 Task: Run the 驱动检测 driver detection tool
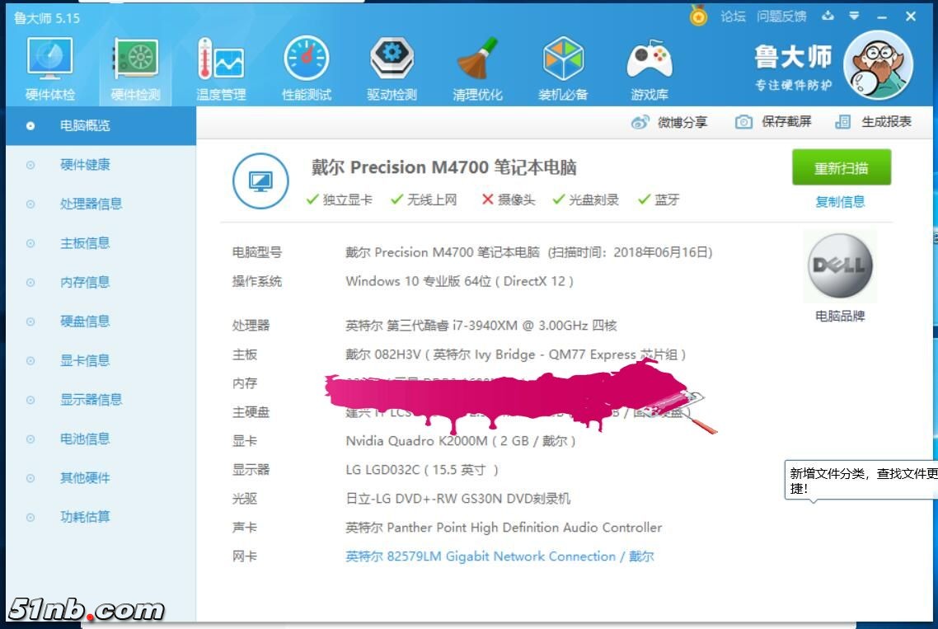click(x=391, y=66)
